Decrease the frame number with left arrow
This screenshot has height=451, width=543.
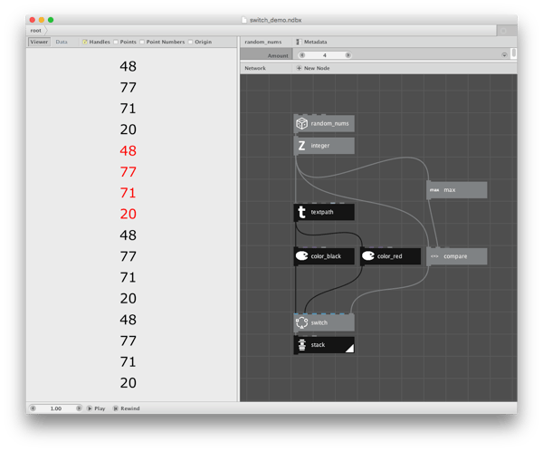(x=33, y=408)
